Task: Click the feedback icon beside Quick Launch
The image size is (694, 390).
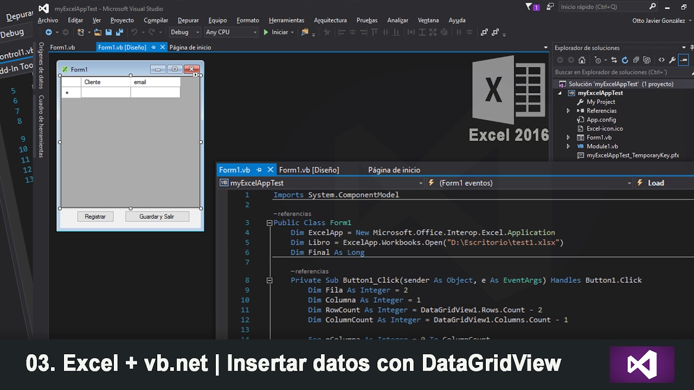Action: pos(550,7)
